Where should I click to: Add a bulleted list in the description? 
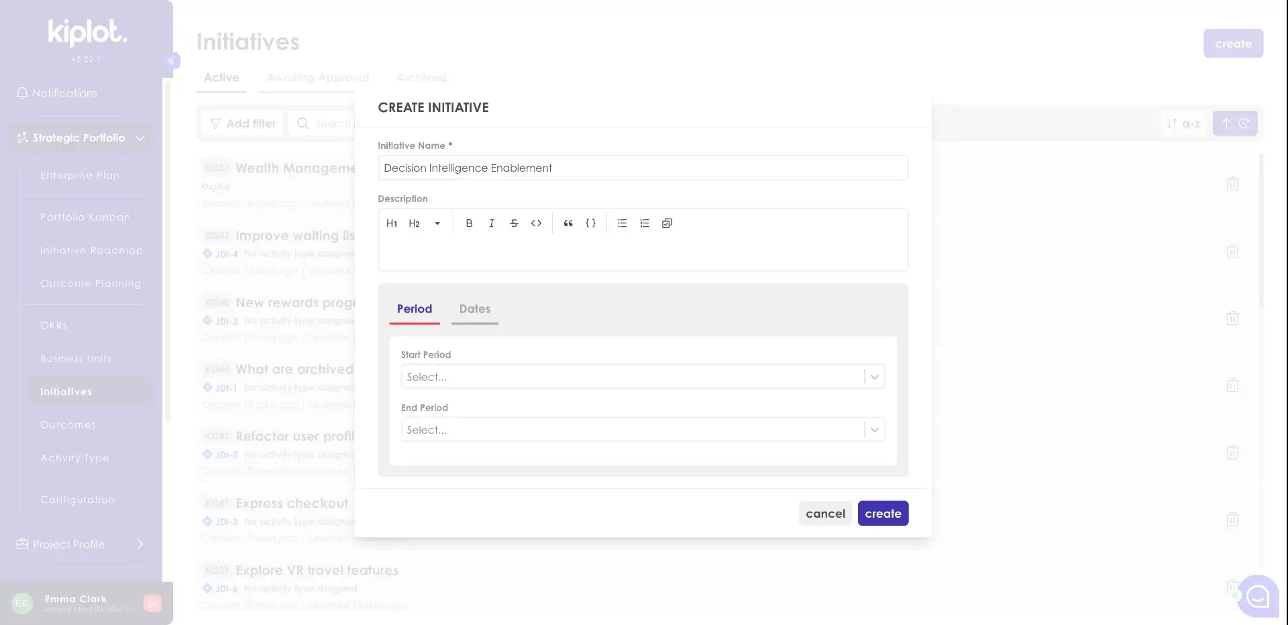[622, 223]
